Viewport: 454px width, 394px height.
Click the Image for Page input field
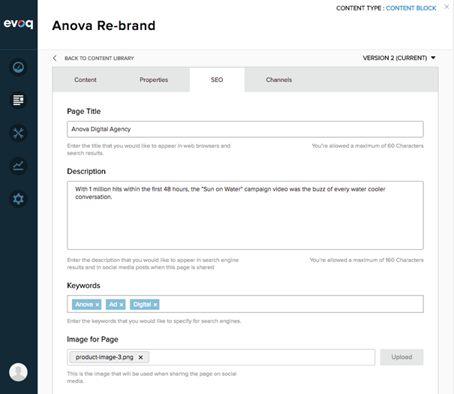pyautogui.click(x=221, y=357)
